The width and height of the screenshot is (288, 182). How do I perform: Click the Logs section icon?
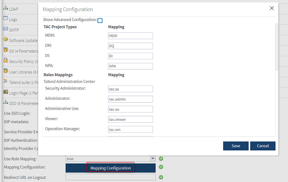(6, 19)
